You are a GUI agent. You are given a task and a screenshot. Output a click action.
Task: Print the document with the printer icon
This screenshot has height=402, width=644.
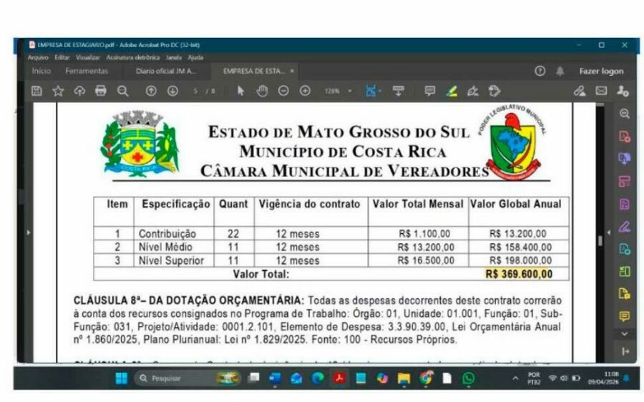tap(101, 91)
